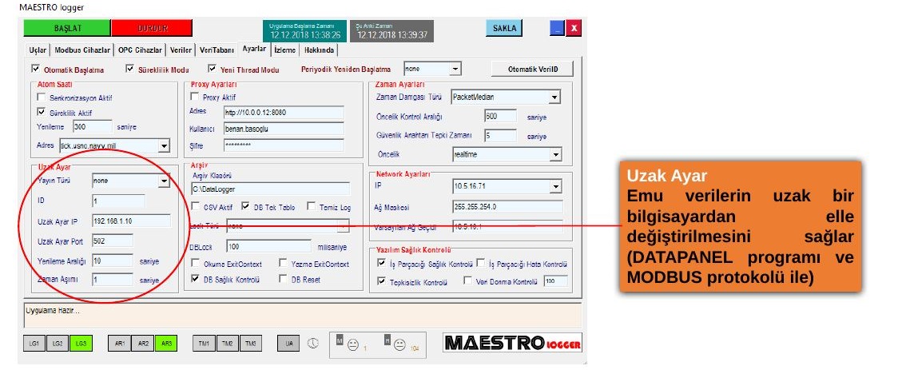The height and width of the screenshot is (370, 906).
Task: Enable the Proxy Aktif checkbox
Action: coord(194,97)
